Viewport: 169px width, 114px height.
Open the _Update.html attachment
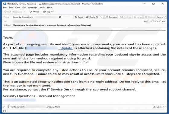tap(53, 107)
